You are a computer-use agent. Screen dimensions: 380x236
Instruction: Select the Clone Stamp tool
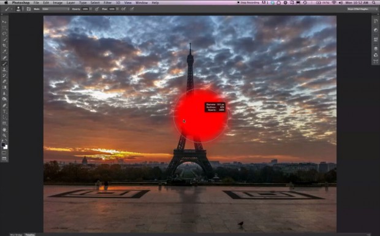(x=4, y=70)
